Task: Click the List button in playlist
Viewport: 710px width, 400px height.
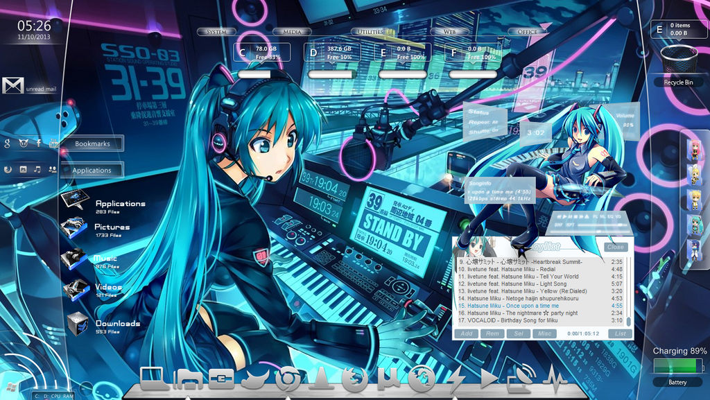Action: (620, 333)
